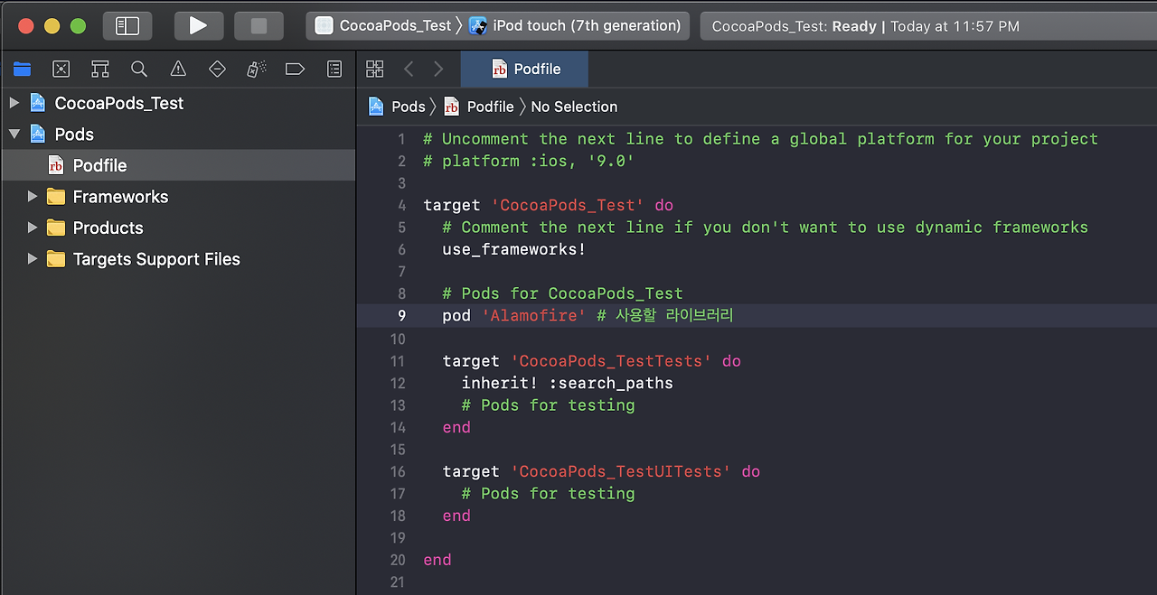
Task: Click line number 9 in gutter
Action: coord(401,316)
